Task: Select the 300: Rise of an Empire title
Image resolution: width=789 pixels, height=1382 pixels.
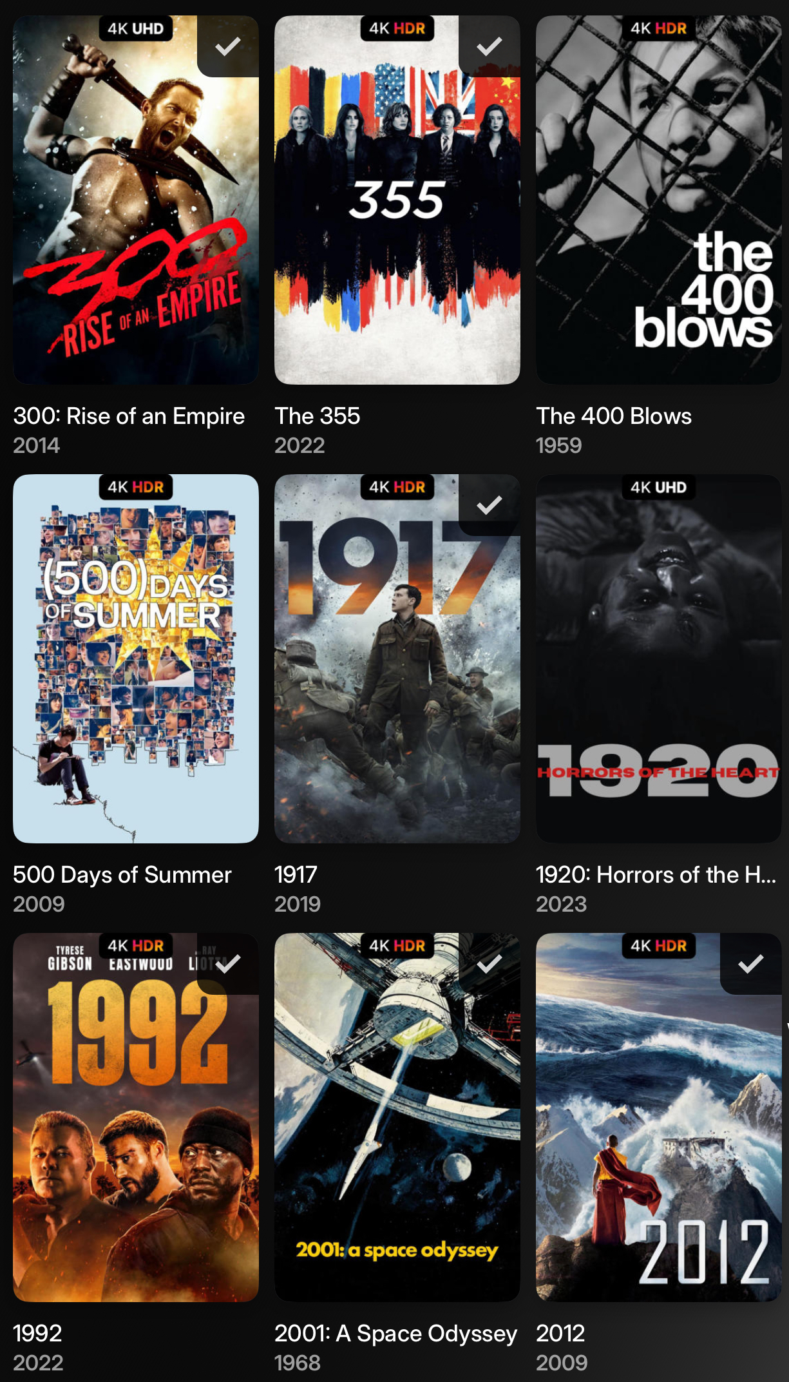Action: click(129, 416)
